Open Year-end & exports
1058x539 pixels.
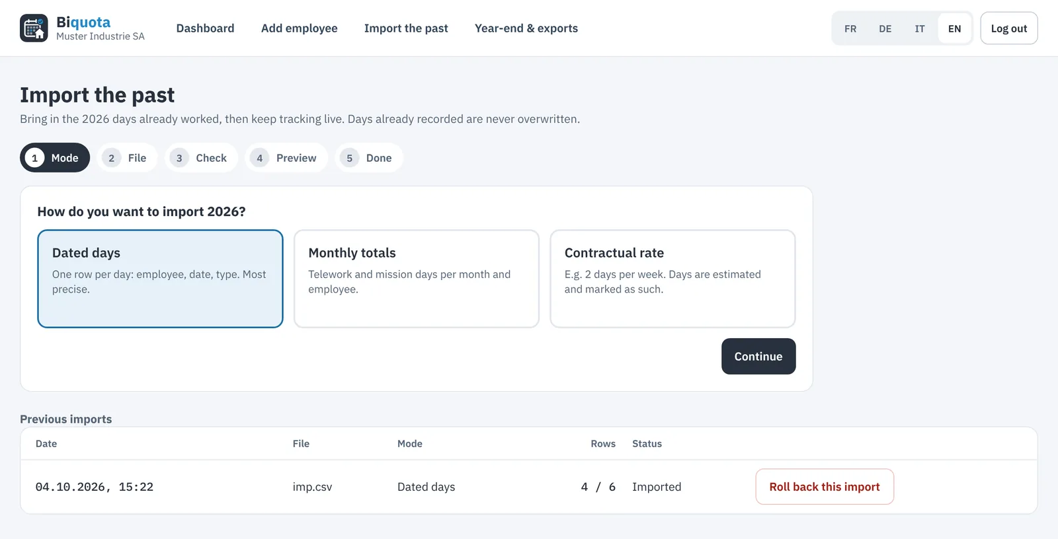coord(526,28)
